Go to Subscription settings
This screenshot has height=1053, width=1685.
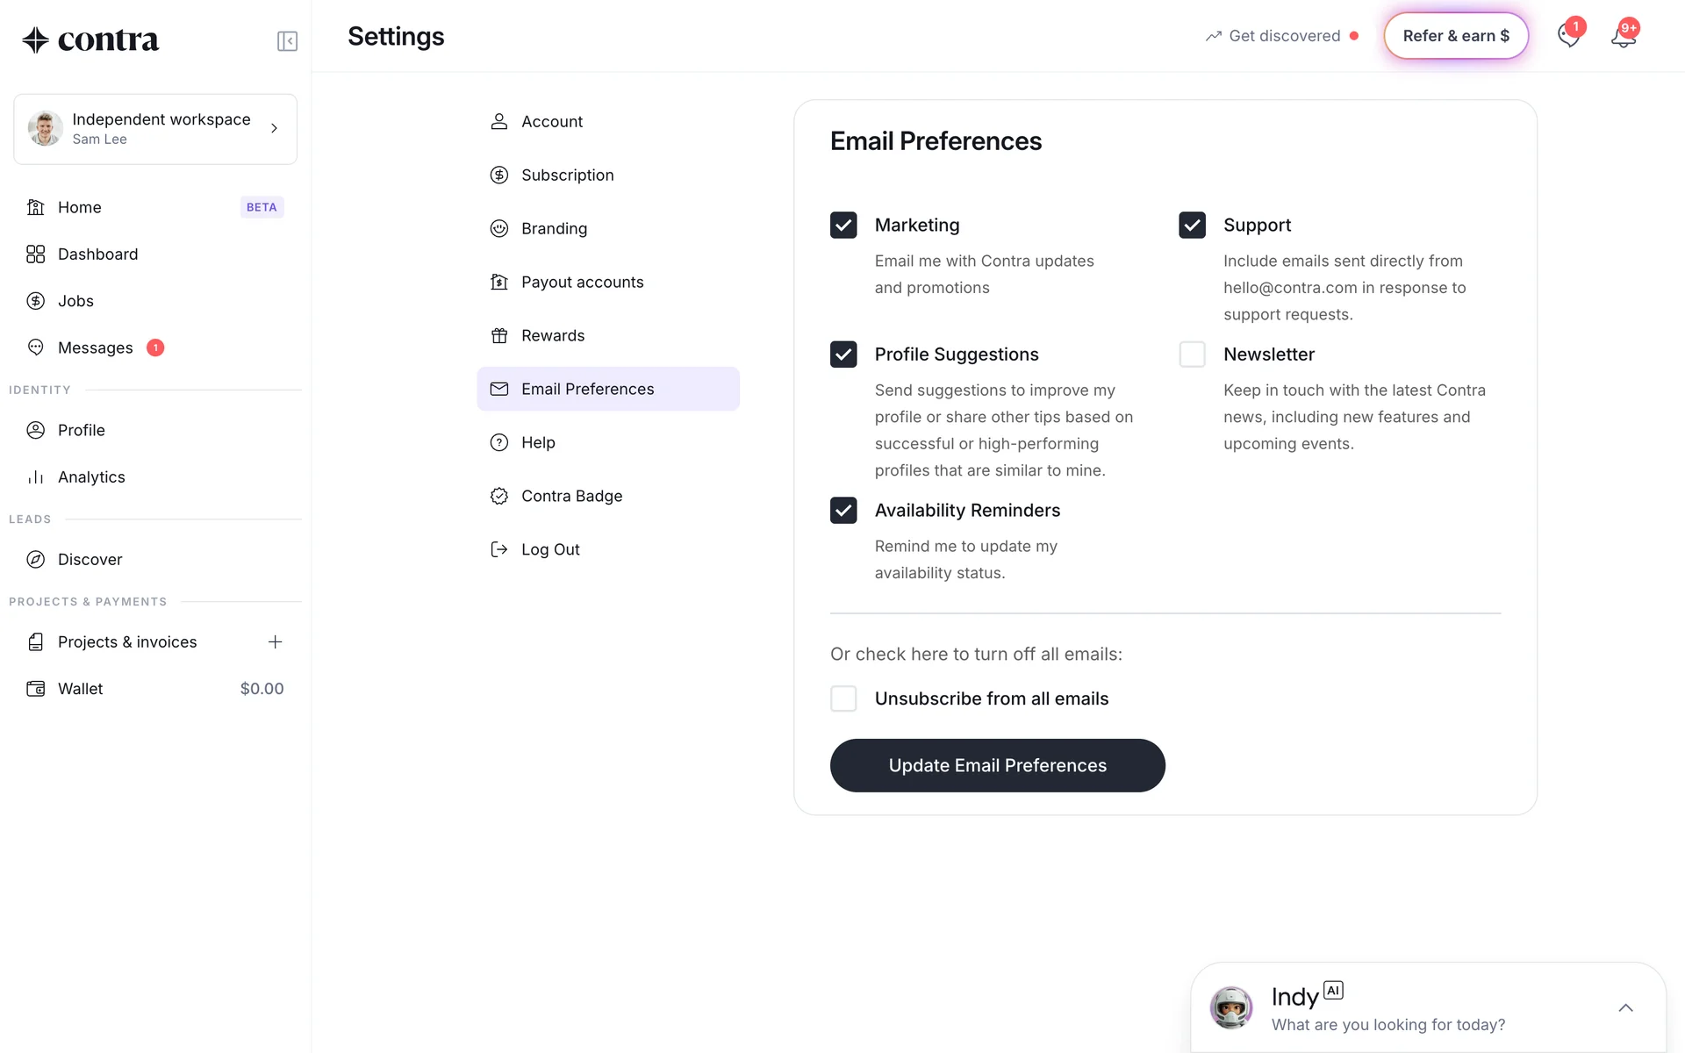click(x=567, y=175)
